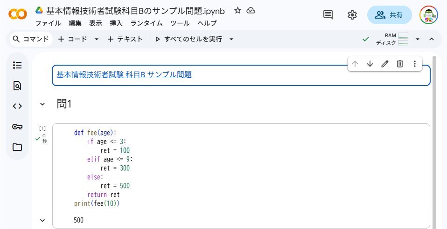
Task: Delete the cell using trash icon
Action: tap(400, 64)
